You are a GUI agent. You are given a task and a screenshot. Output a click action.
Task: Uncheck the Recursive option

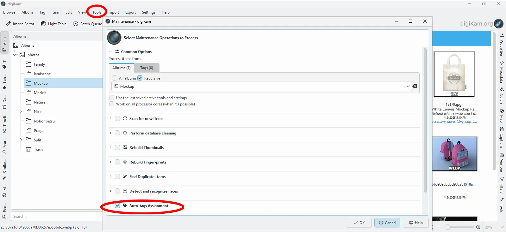[140, 78]
